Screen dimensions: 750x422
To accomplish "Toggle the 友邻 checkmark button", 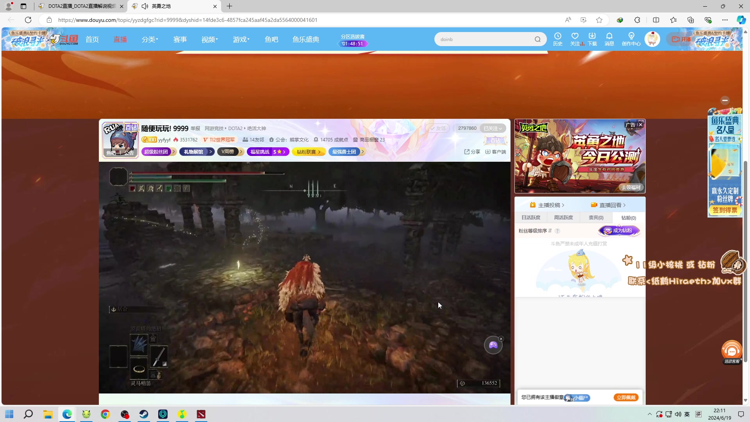I will (437, 128).
